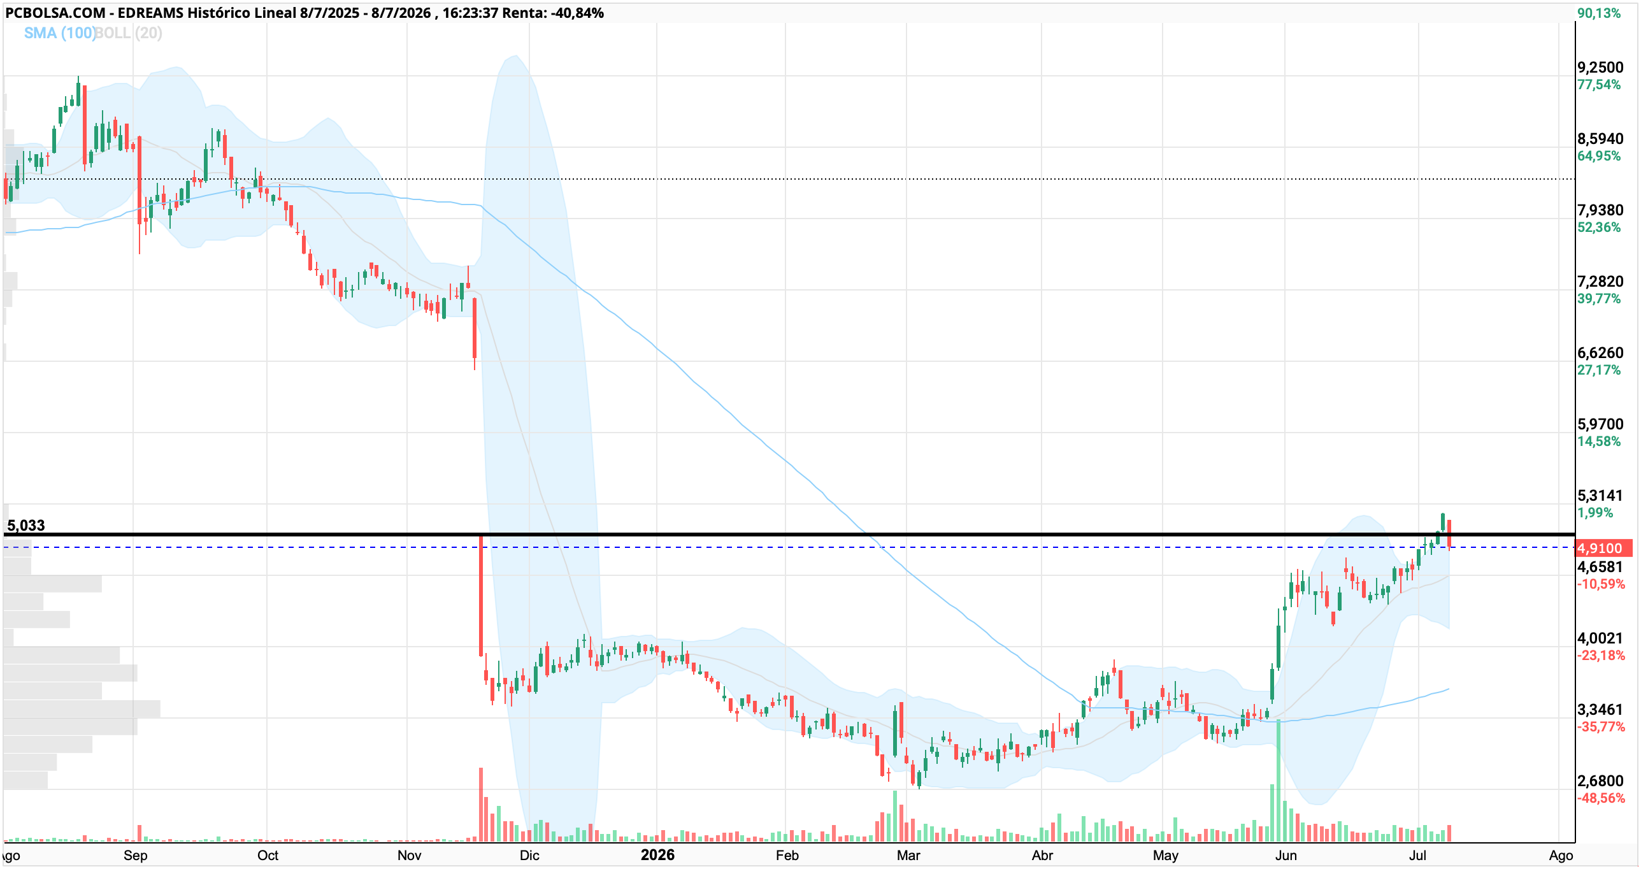
Task: Click the 90,13% percentage label at top
Action: tap(1599, 13)
